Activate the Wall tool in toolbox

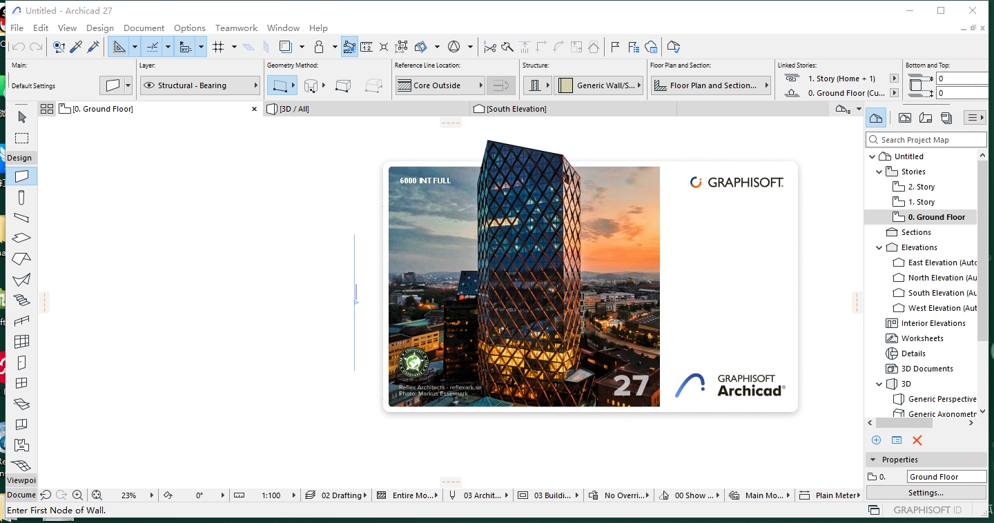[21, 176]
